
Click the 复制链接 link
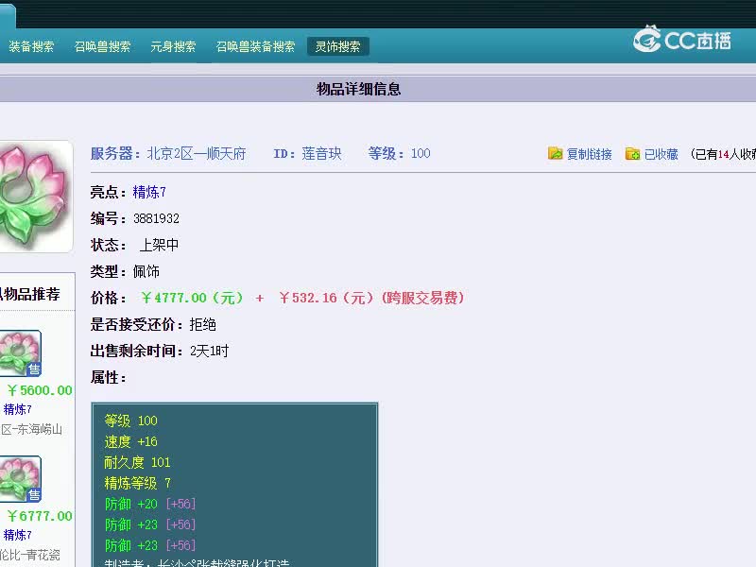[589, 154]
